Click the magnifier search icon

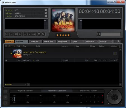99,34
